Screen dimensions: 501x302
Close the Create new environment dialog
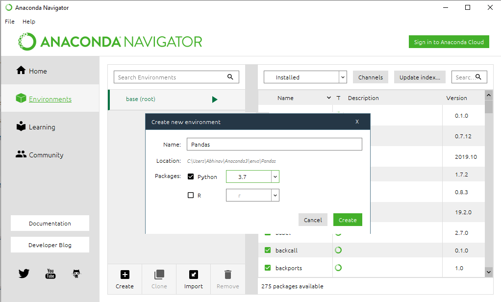coord(357,122)
